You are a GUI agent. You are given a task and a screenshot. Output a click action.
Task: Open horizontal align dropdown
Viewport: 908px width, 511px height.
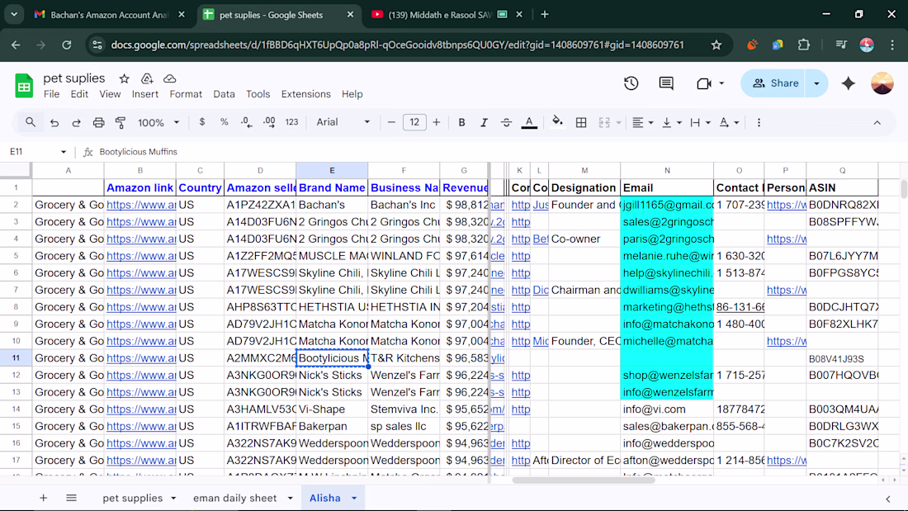click(x=643, y=122)
